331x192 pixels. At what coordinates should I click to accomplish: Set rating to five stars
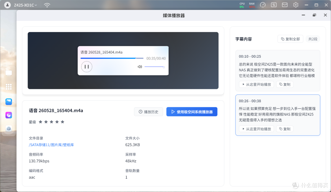coord(63,122)
